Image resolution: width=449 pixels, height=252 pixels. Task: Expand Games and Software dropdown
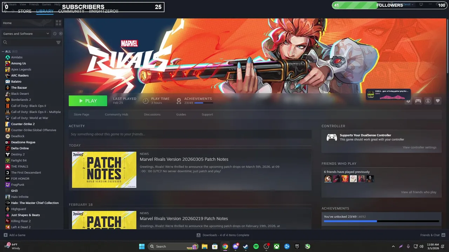26,34
